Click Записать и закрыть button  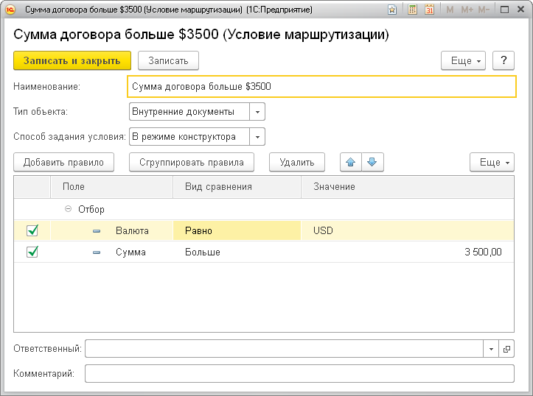(x=72, y=60)
